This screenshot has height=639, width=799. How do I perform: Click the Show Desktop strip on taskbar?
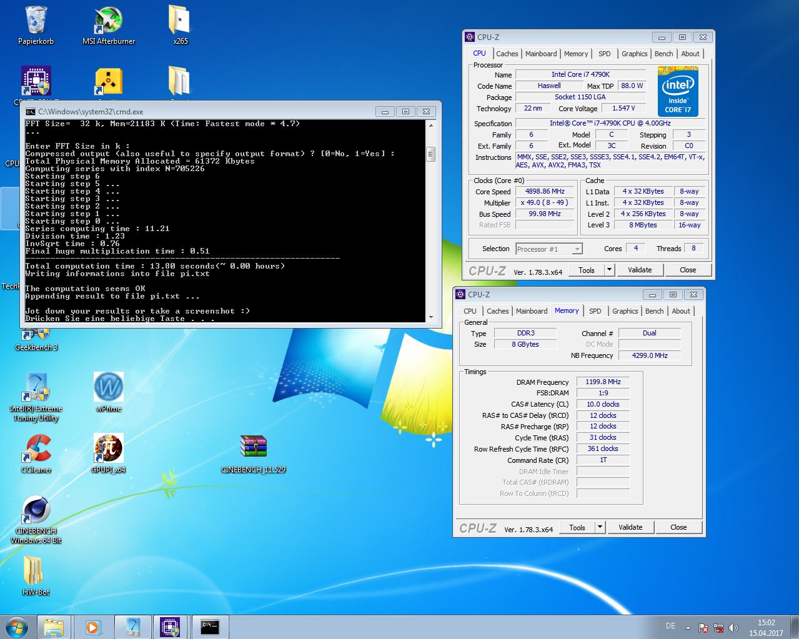(x=795, y=627)
